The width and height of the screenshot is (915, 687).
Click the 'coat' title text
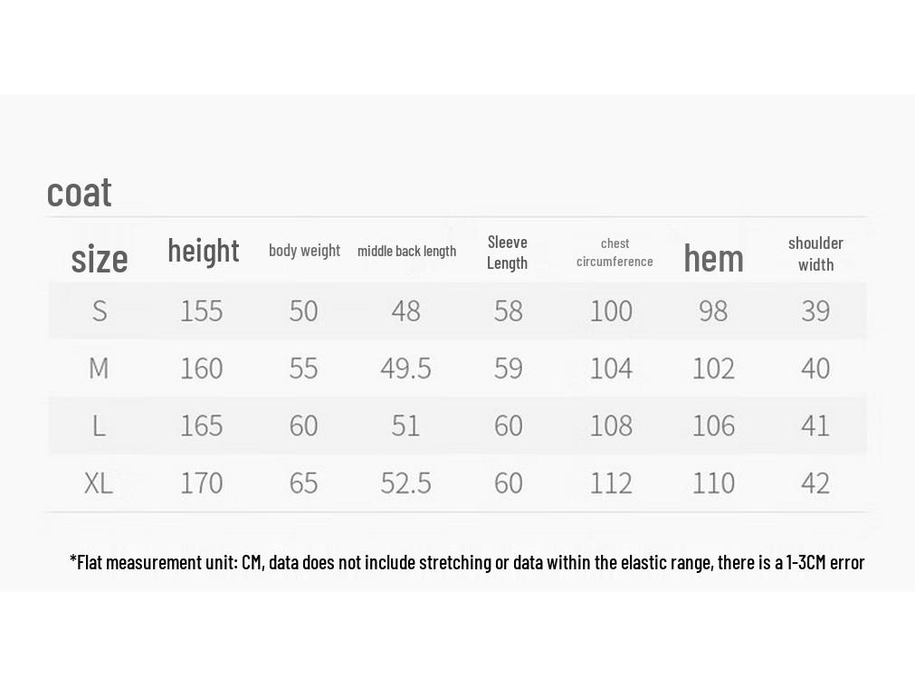pyautogui.click(x=79, y=193)
